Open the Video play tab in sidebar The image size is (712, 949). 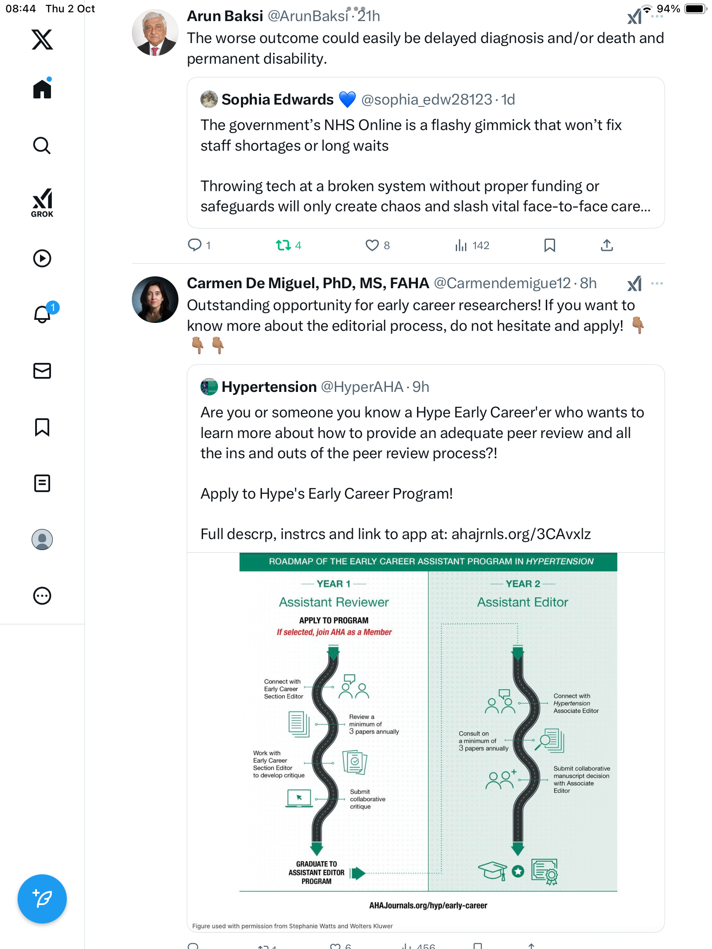click(x=42, y=258)
